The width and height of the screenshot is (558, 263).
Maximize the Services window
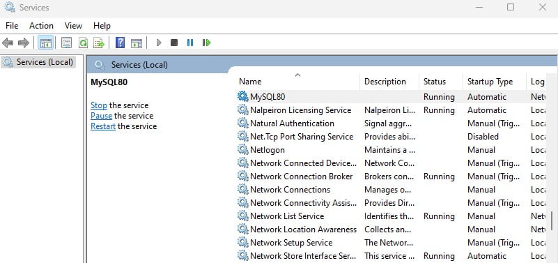[511, 7]
